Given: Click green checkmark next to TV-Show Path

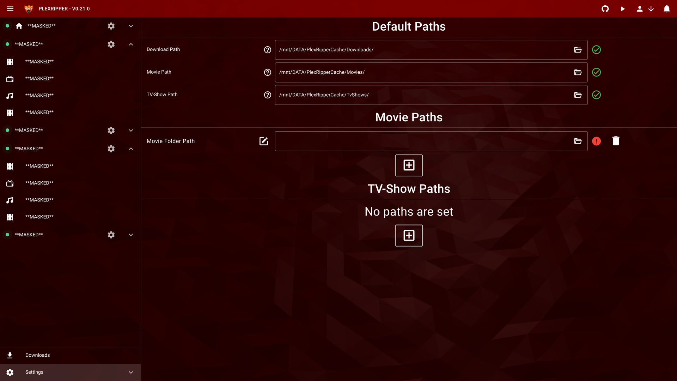Looking at the screenshot, I should click(x=596, y=95).
